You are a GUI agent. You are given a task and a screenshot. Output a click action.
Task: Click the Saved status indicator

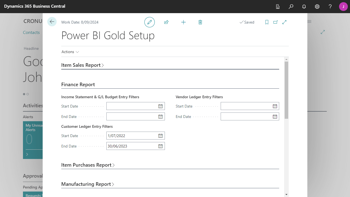(x=247, y=22)
